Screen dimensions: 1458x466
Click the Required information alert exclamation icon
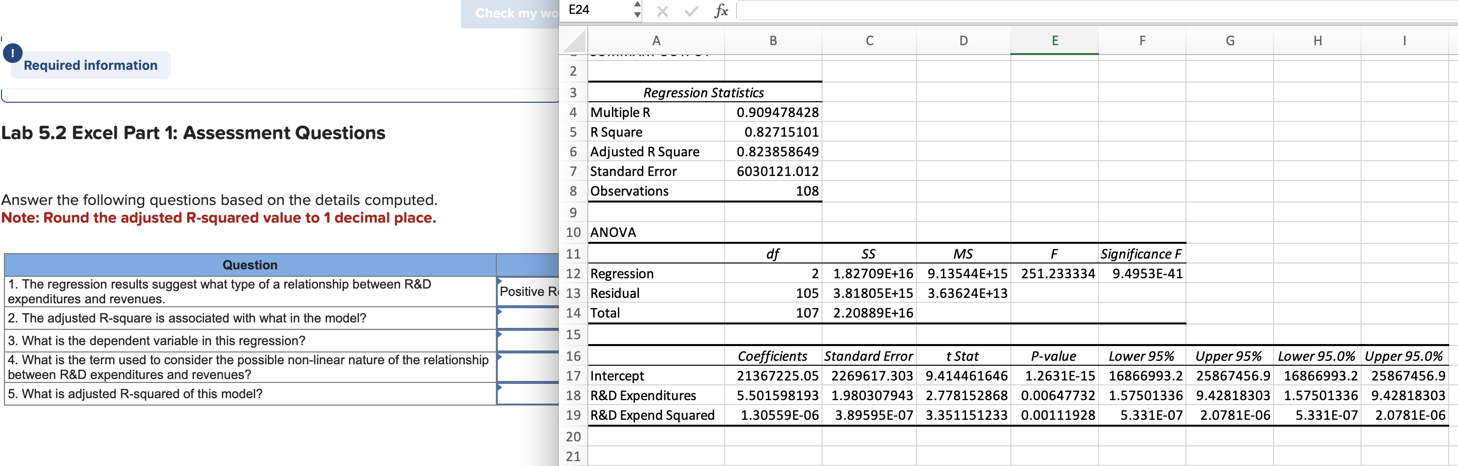(12, 54)
